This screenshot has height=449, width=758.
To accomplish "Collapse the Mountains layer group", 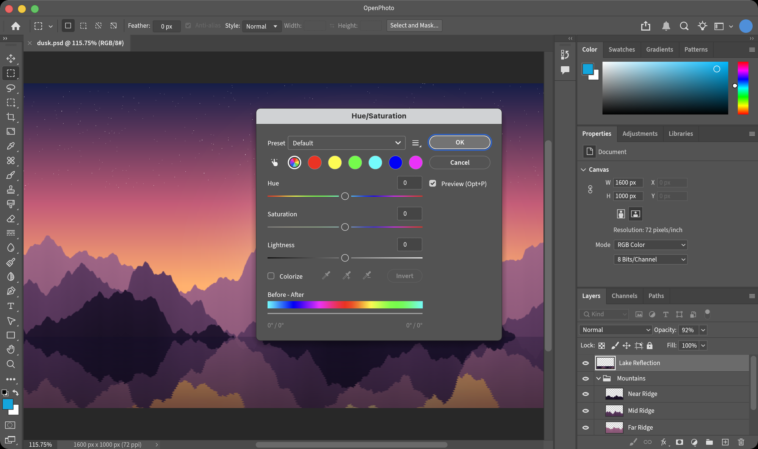I will (x=598, y=378).
